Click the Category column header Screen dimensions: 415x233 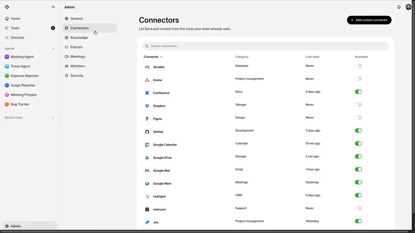(x=242, y=57)
